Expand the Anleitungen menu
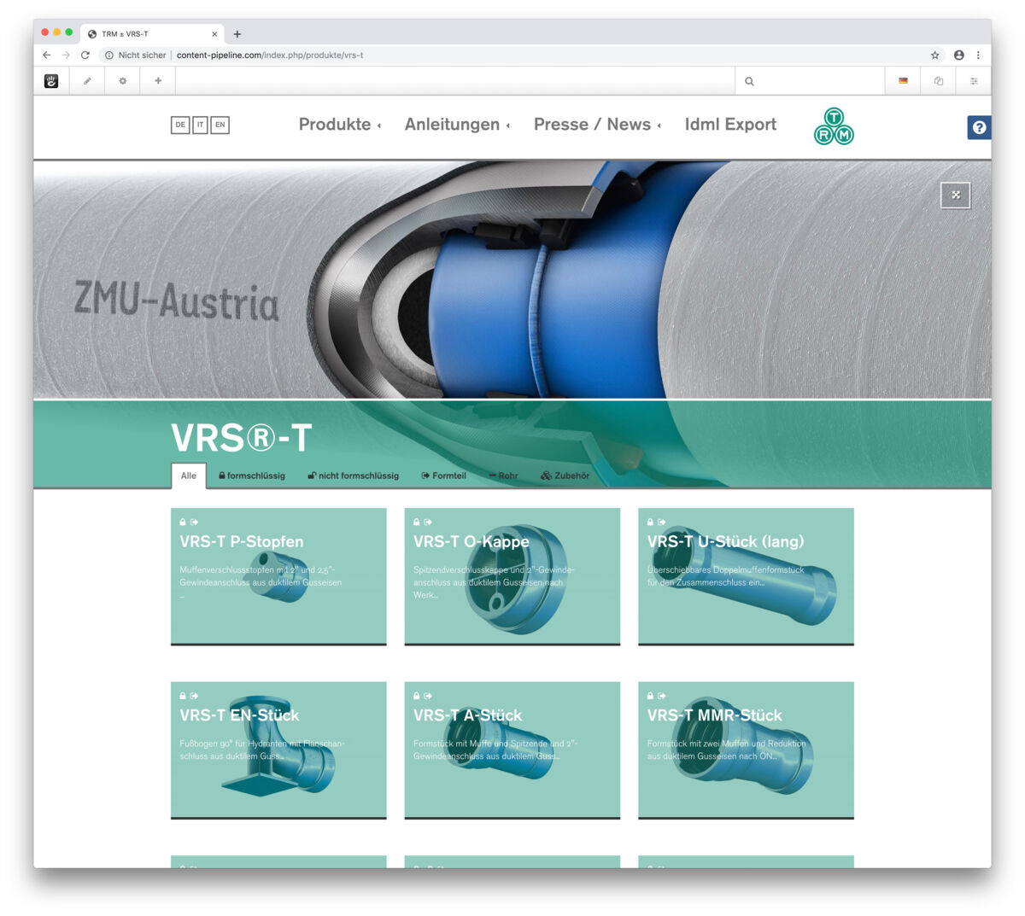The width and height of the screenshot is (1025, 916). [457, 125]
